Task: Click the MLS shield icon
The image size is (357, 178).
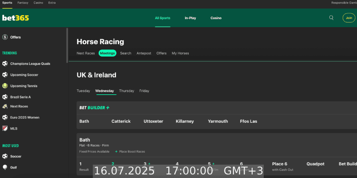Action: [x=5, y=128]
